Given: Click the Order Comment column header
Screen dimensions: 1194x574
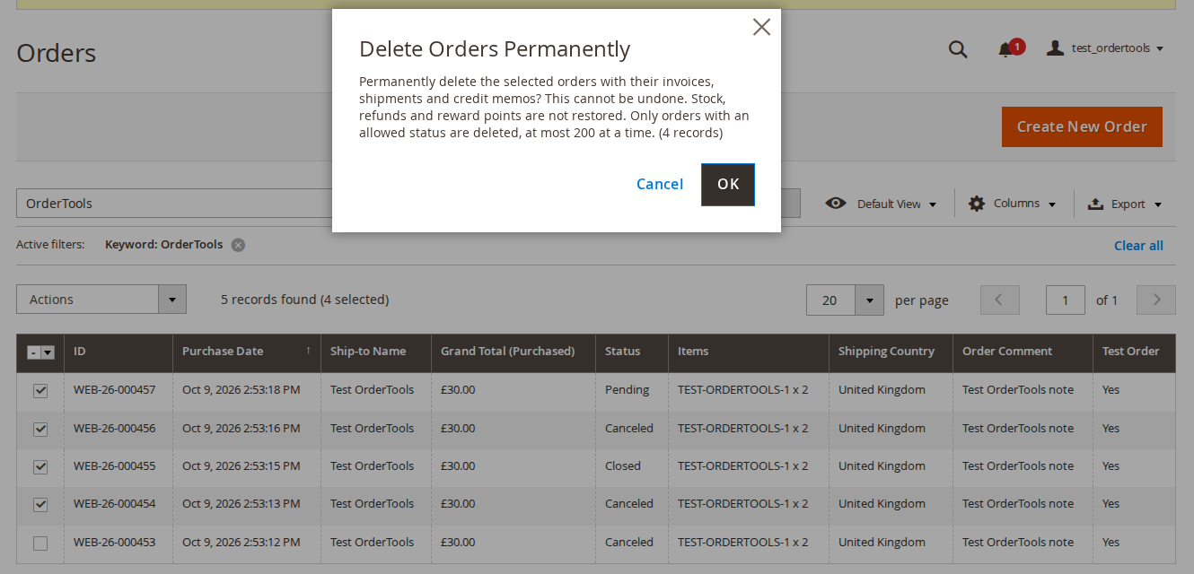Looking at the screenshot, I should (1023, 352).
